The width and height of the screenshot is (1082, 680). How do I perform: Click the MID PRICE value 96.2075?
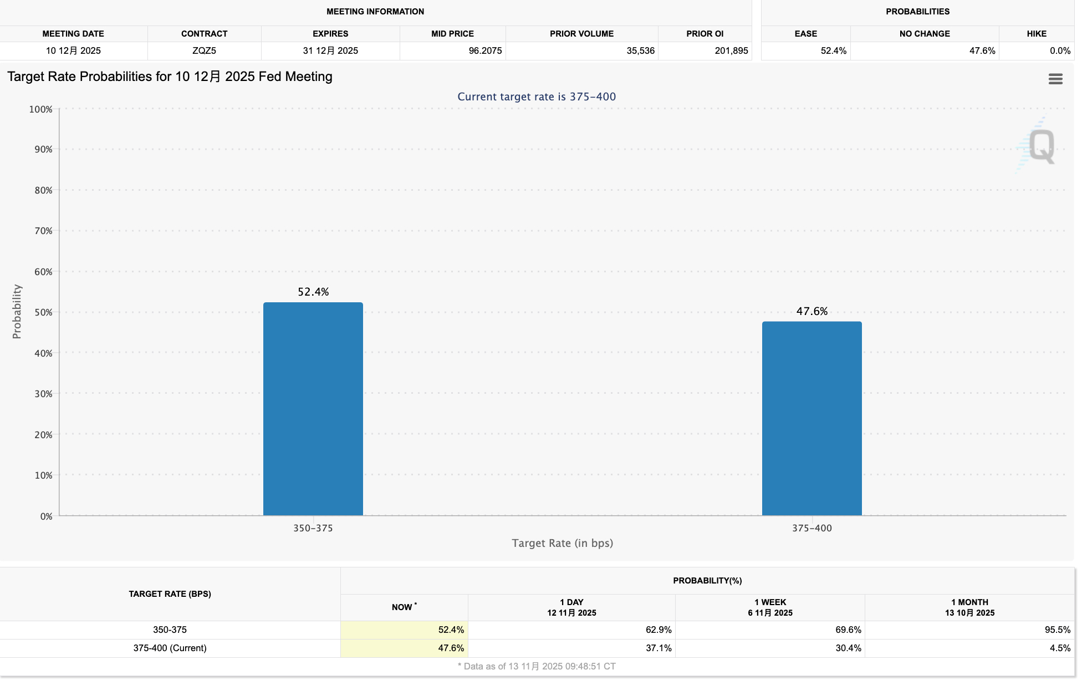point(485,51)
